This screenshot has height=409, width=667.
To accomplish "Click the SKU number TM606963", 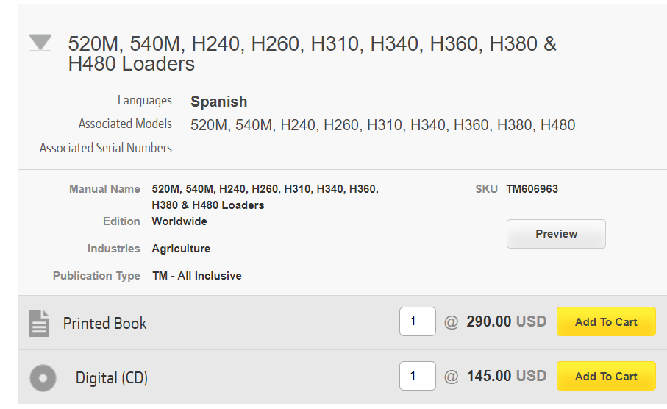I will 532,189.
